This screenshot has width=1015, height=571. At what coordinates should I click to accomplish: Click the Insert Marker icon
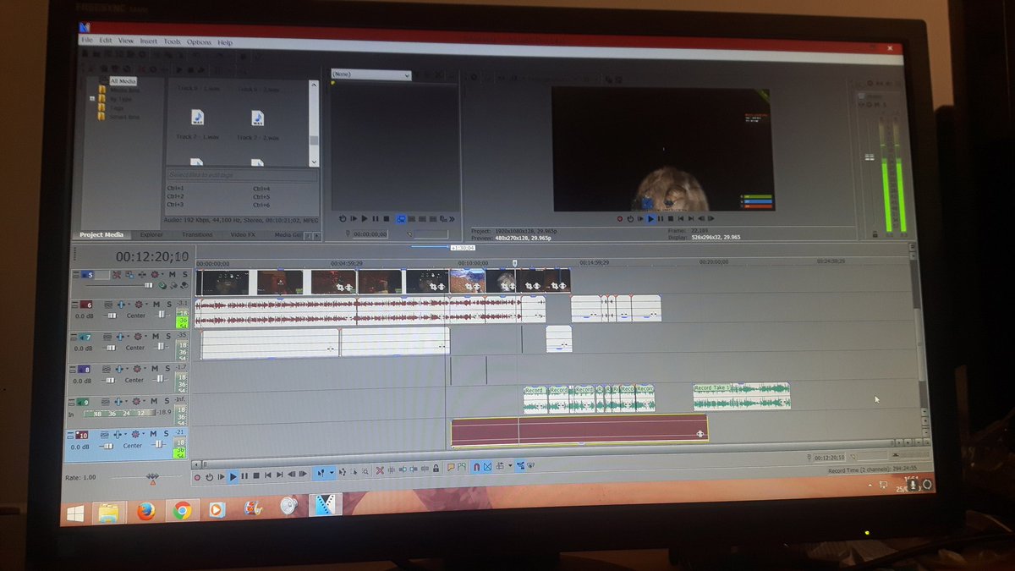pos(451,468)
